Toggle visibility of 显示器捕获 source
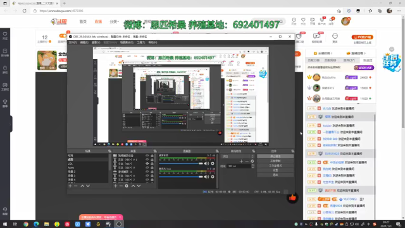 tap(147, 172)
